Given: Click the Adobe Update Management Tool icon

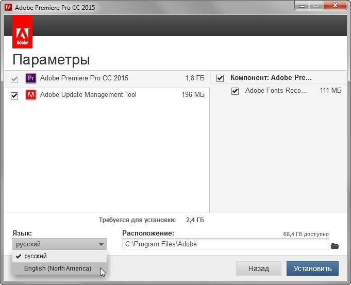Looking at the screenshot, I should (31, 95).
